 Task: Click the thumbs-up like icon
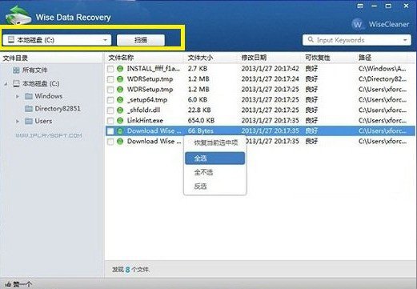[x=8, y=284]
